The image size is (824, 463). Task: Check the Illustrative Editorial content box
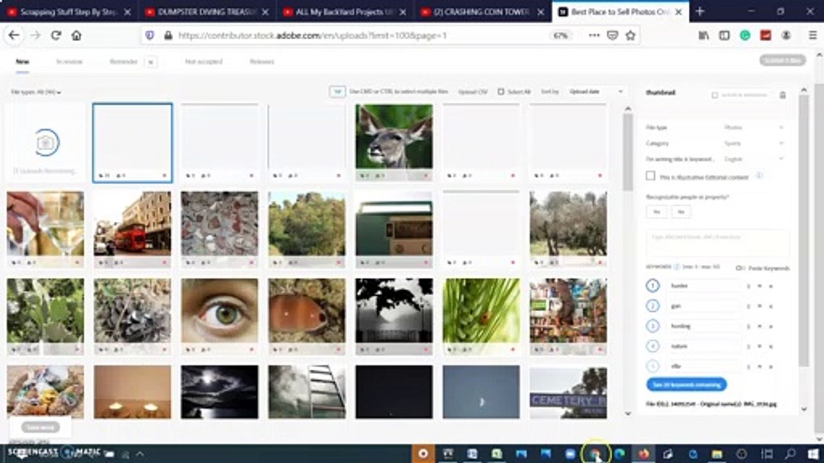(650, 176)
